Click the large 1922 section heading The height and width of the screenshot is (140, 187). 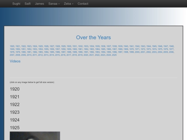[15, 104]
